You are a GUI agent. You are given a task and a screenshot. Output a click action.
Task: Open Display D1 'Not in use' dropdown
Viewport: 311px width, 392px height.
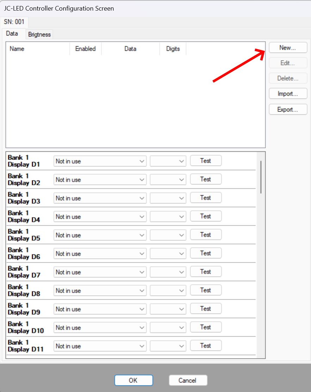click(x=100, y=161)
